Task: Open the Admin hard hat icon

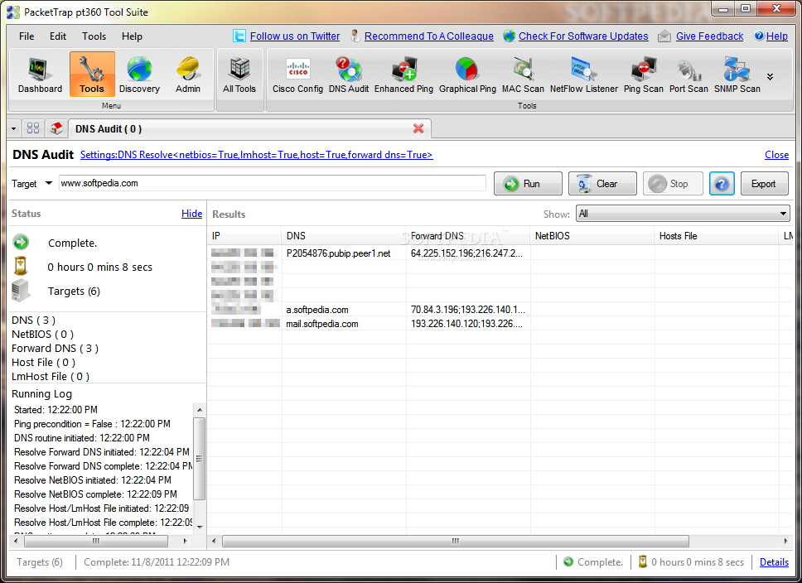Action: (188, 75)
